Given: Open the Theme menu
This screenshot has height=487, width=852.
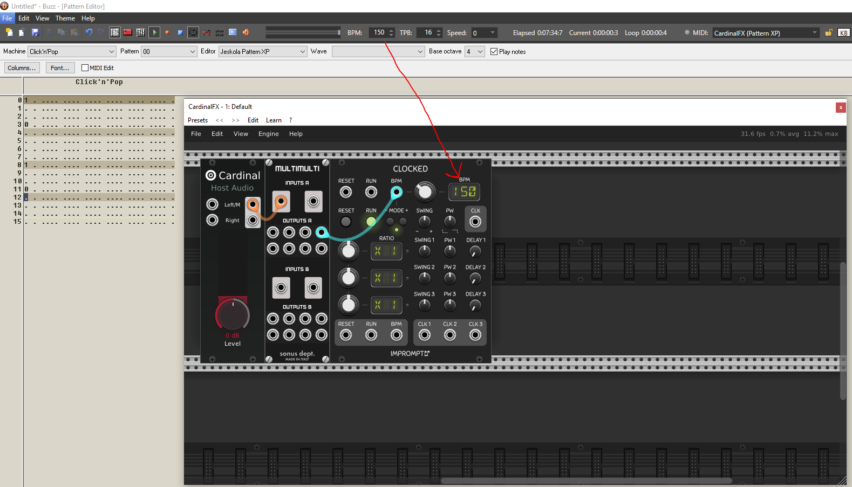Looking at the screenshot, I should pyautogui.click(x=65, y=18).
